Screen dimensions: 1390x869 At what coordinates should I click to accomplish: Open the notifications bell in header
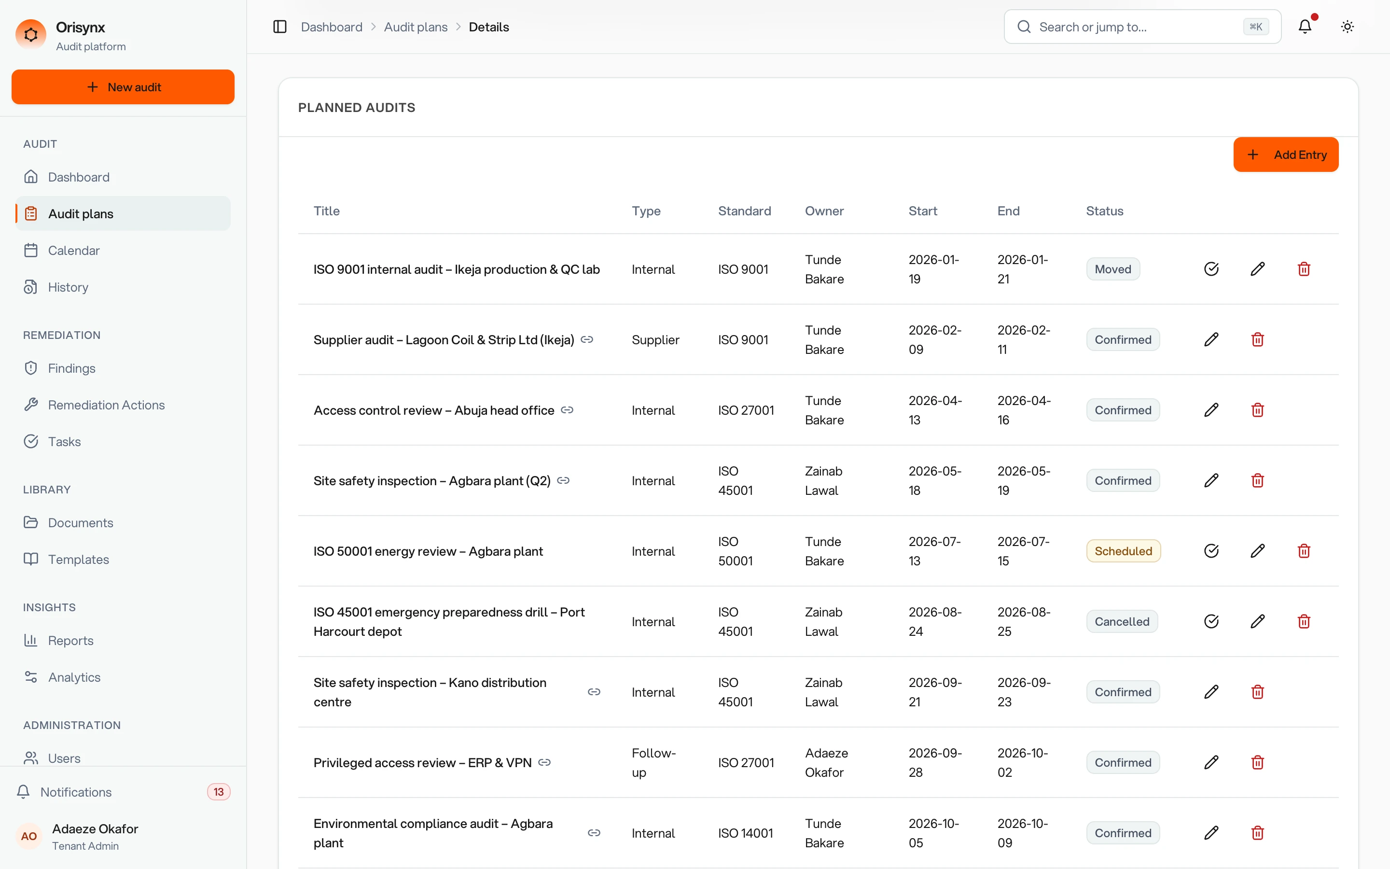tap(1305, 27)
